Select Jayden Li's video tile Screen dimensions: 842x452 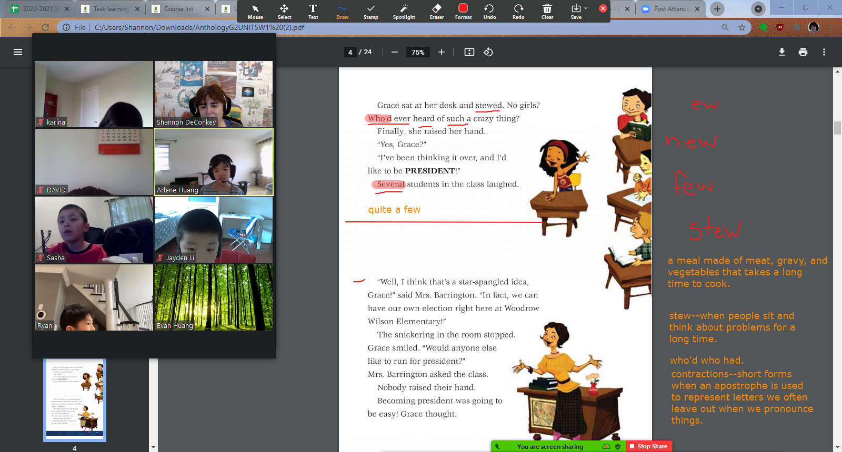pyautogui.click(x=214, y=230)
